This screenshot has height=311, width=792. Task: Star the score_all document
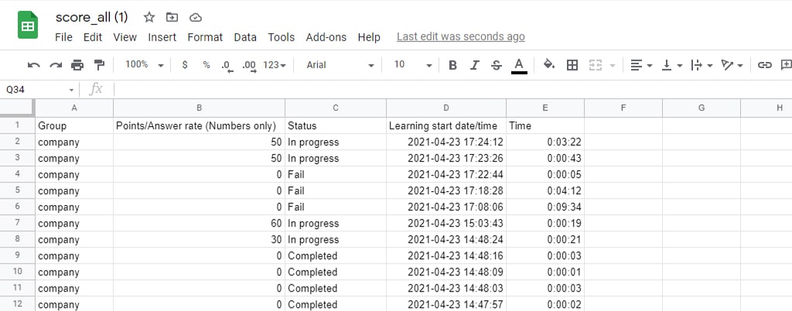click(149, 17)
